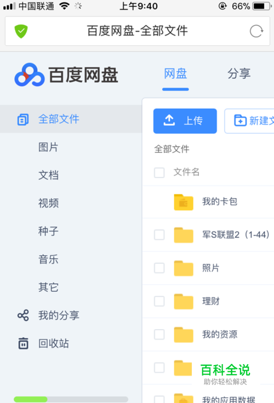Screen dimensions: 274x403
Task: Switch to the 网盘 tab
Action: 175,74
